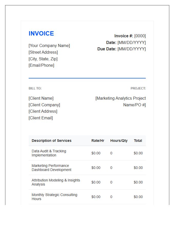
Task: Select the [Client Name] placeholder
Action: 41,98
